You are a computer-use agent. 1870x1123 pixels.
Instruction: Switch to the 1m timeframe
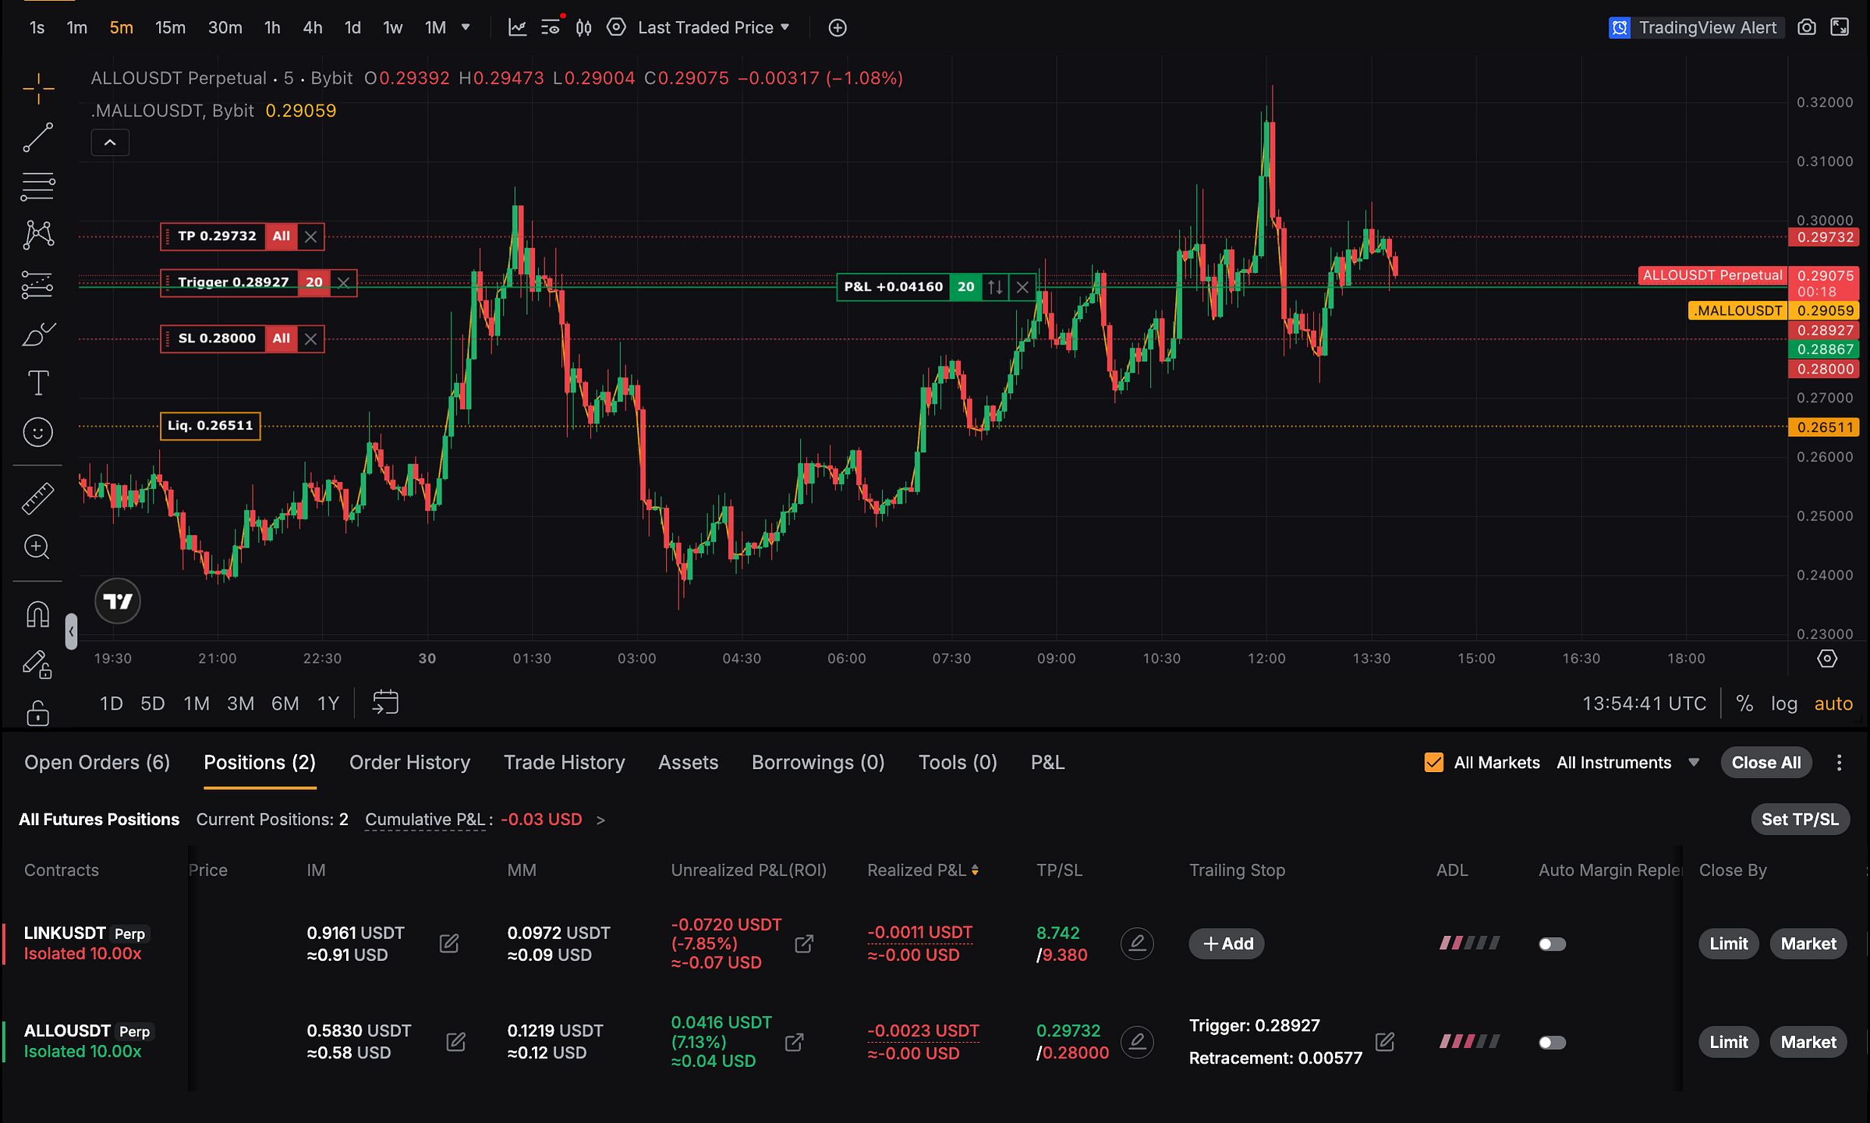76,28
